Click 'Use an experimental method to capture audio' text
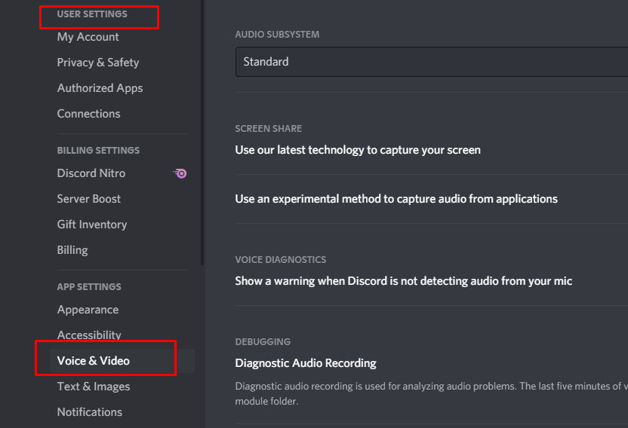 (396, 199)
